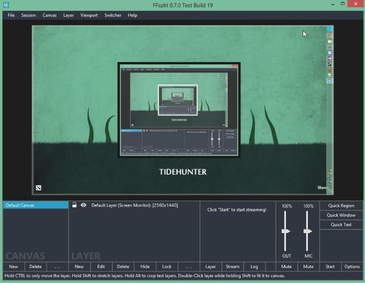Image resolution: width=365 pixels, height=283 pixels.
Task: Click the OUT volume slider handle
Action: (286, 232)
